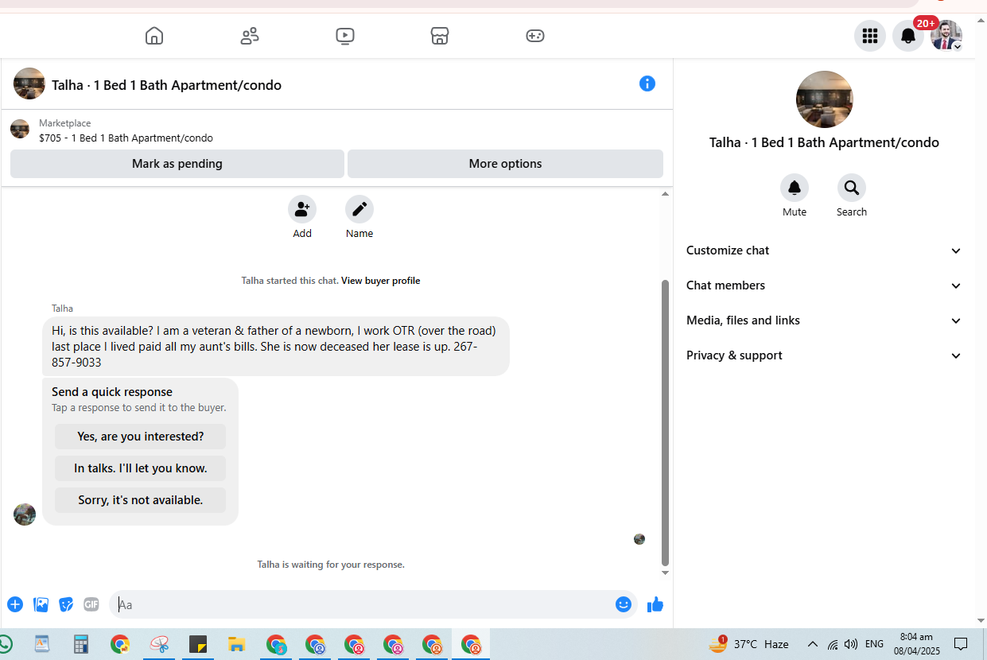Expand the Customize chat section
This screenshot has width=987, height=660.
point(824,250)
